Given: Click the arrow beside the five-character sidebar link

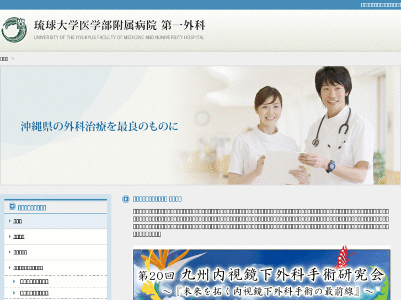Looking at the screenshot, I should (10, 252).
